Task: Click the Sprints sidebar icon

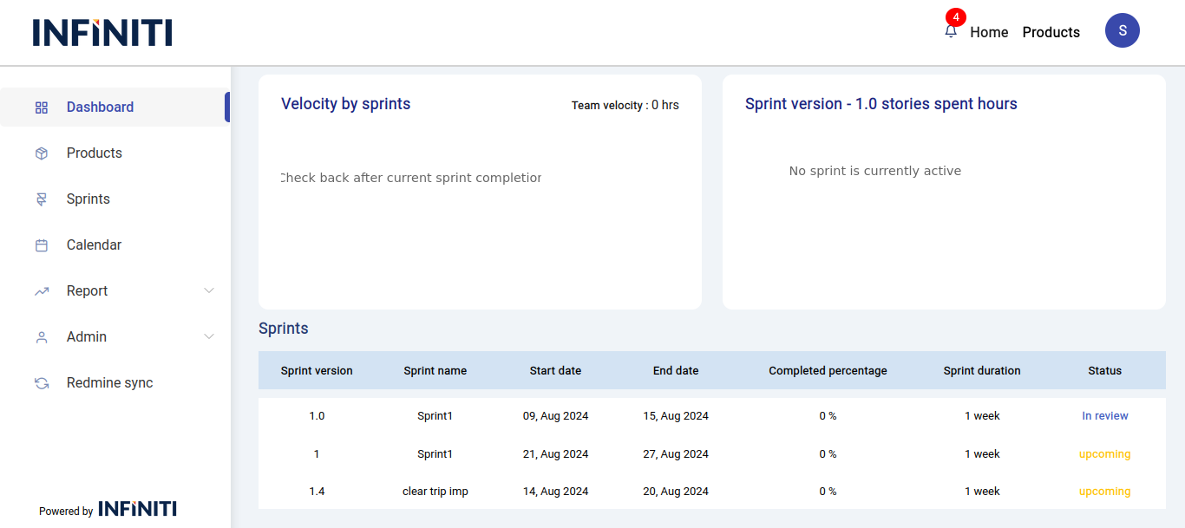Action: click(42, 199)
